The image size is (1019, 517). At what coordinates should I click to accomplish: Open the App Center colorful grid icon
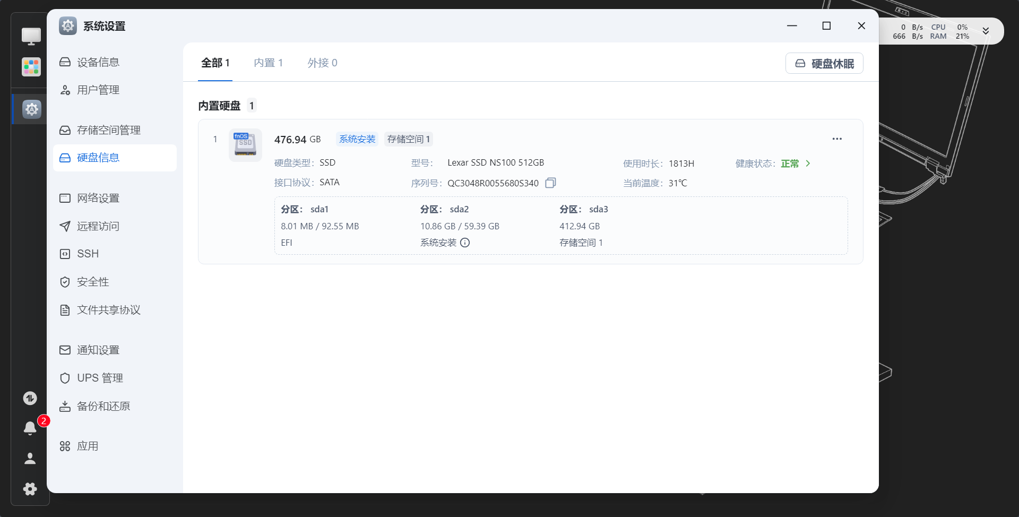(x=31, y=67)
